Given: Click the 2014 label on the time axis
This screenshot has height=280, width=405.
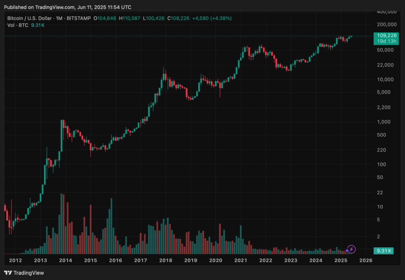Looking at the screenshot, I should [66, 260].
